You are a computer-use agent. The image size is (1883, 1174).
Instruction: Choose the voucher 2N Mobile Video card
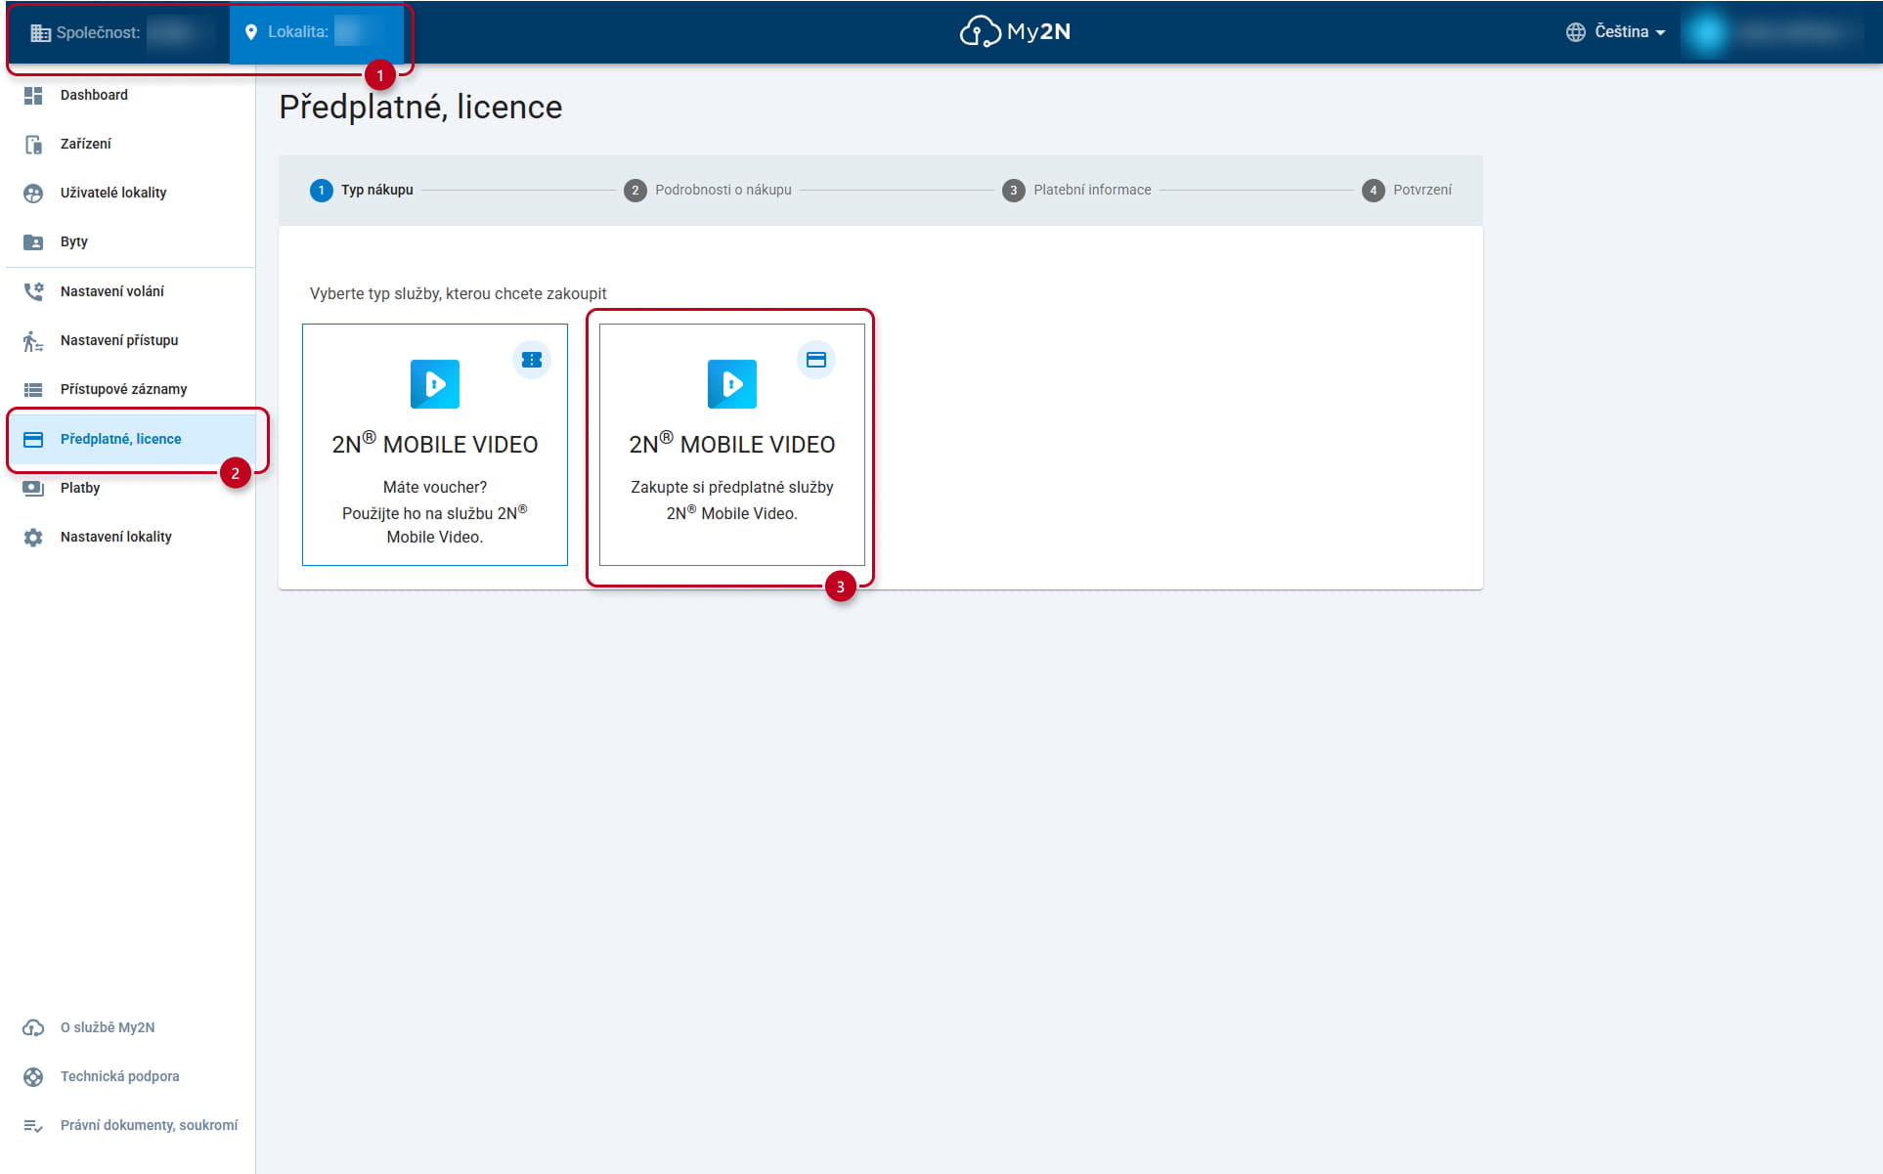click(x=435, y=445)
